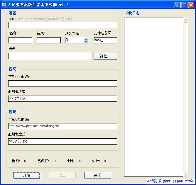Close the downloader window
The image size is (196, 185).
191,5
